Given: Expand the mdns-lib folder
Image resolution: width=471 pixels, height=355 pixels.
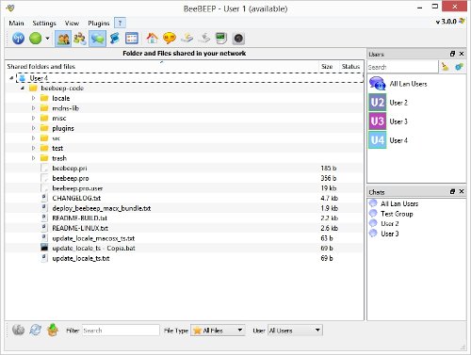Looking at the screenshot, I should click(34, 108).
